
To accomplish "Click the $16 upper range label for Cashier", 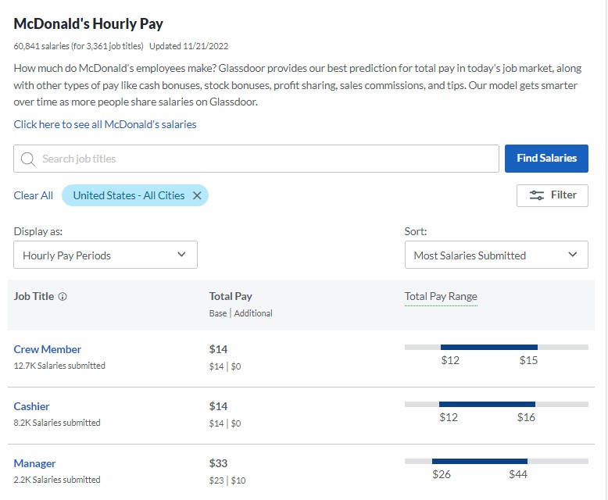I will click(x=526, y=417).
